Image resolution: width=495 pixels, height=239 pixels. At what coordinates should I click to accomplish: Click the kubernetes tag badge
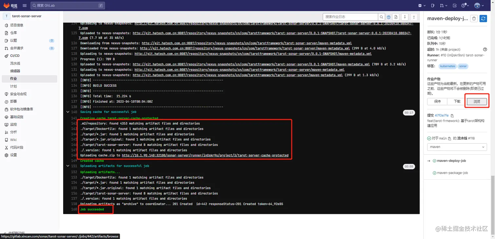tap(448, 66)
